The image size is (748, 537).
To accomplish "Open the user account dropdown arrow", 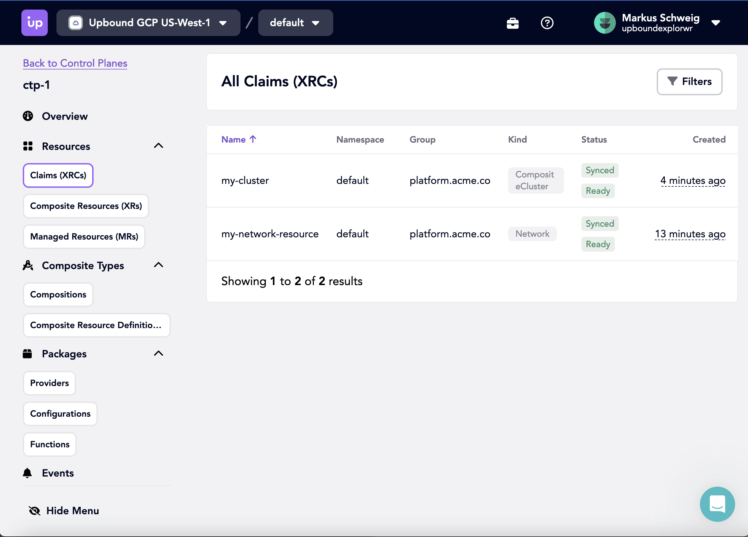I will coord(715,23).
